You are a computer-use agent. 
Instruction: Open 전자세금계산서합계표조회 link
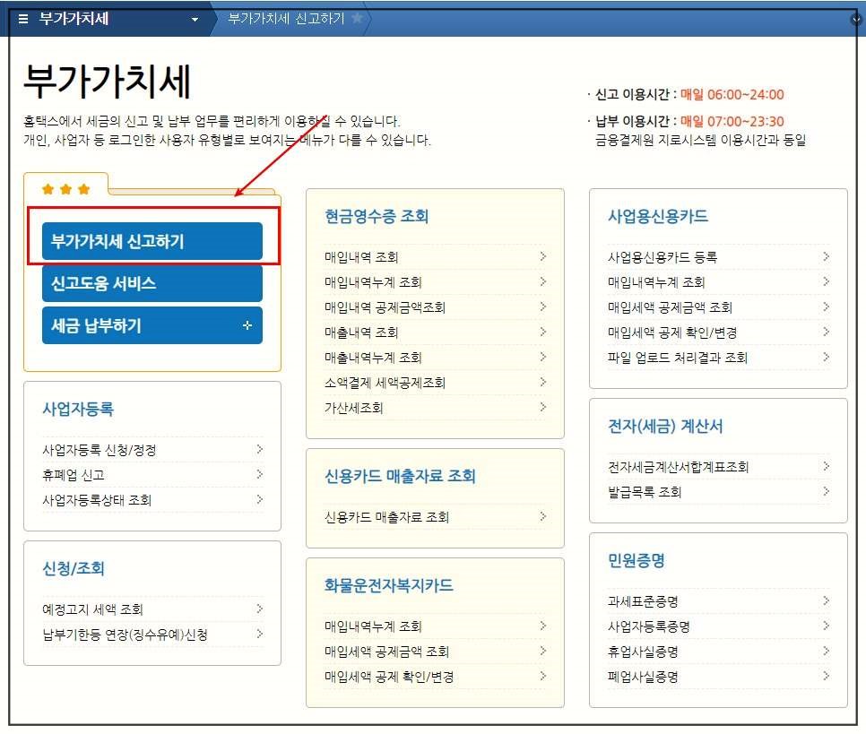click(x=679, y=467)
